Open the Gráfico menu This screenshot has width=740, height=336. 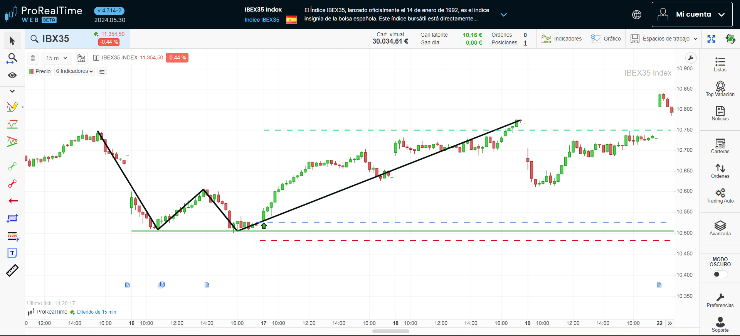tap(606, 39)
